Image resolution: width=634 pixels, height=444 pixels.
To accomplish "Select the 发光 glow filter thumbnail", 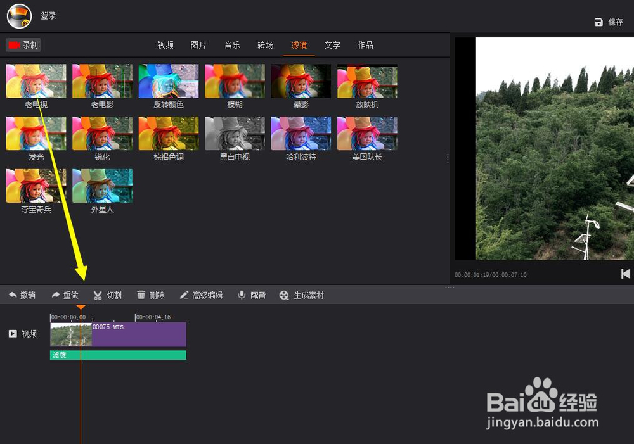I will point(36,133).
